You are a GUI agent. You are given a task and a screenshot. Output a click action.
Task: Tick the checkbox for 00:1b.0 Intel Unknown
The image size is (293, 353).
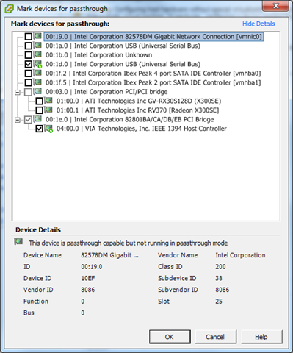[x=29, y=55]
